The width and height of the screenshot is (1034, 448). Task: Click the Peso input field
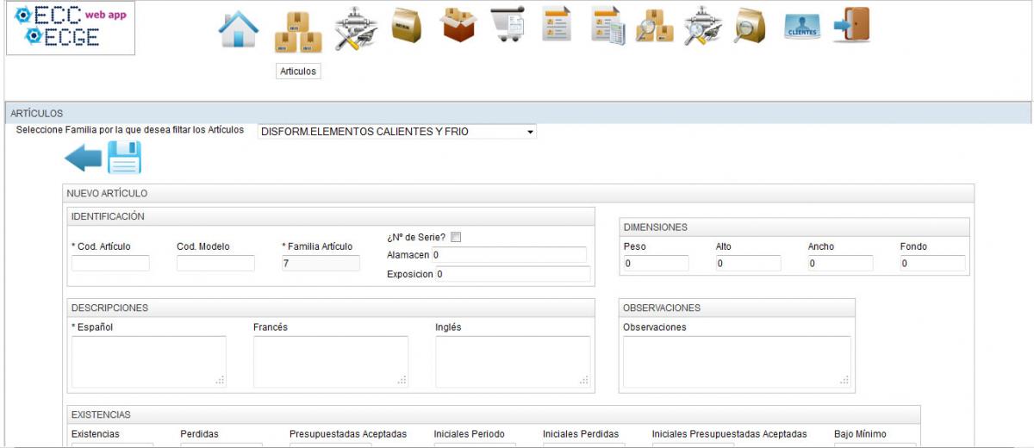tap(656, 264)
